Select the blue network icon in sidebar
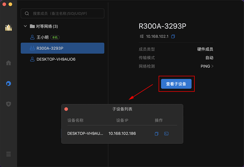Screen dimensions: 244x167 tap(8, 84)
